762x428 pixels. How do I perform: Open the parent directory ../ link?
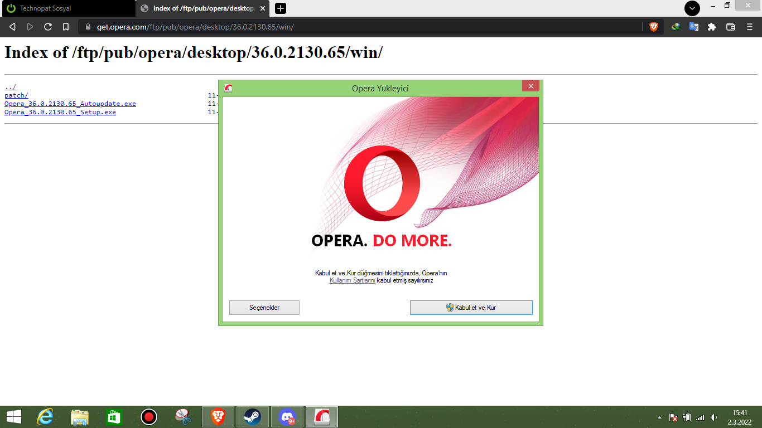point(11,87)
